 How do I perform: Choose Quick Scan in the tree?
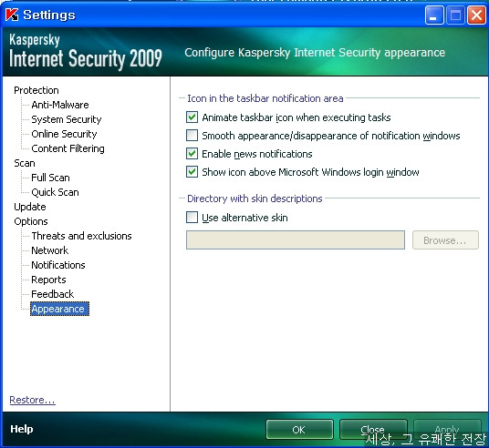tap(56, 192)
